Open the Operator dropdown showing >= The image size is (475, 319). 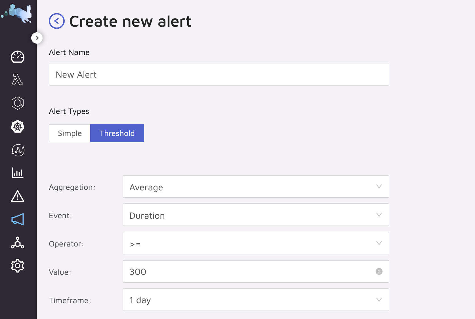pyautogui.click(x=256, y=243)
